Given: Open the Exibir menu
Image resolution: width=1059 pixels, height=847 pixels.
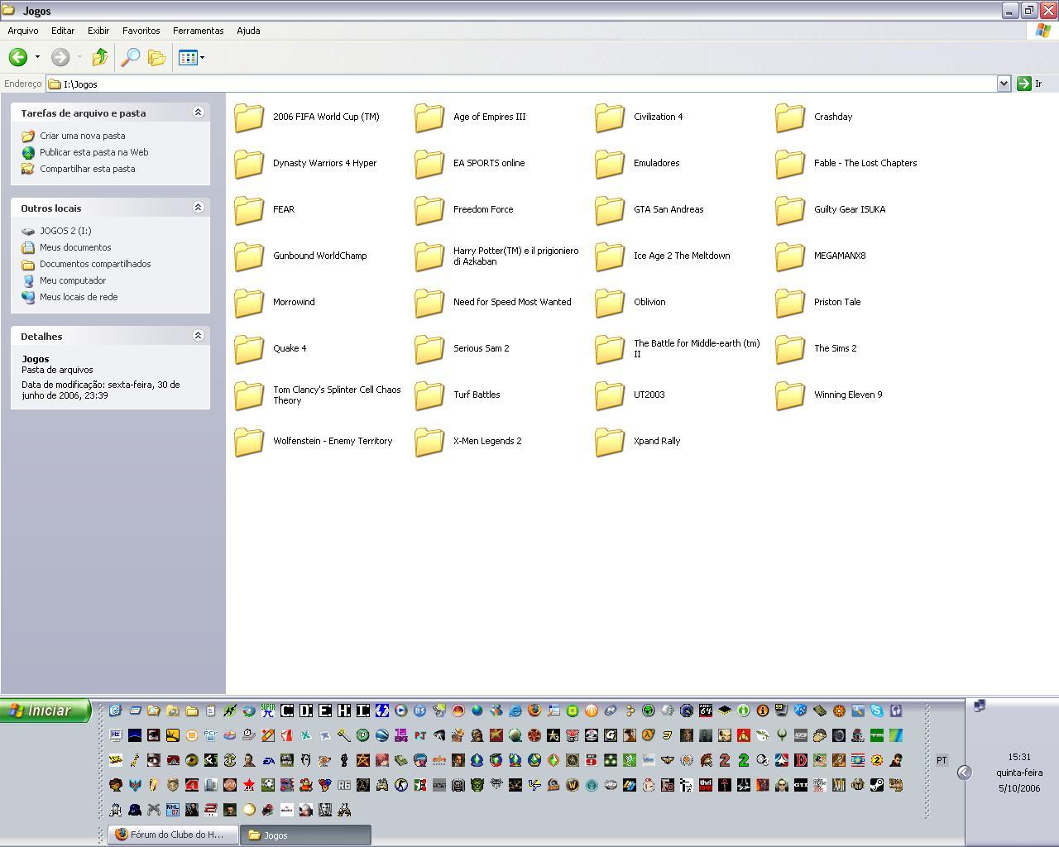Looking at the screenshot, I should (98, 31).
